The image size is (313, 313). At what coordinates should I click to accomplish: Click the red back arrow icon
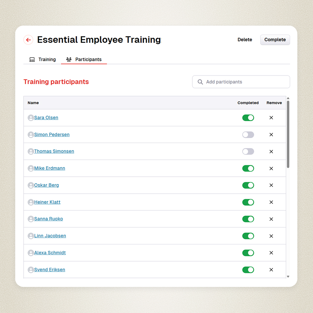[29, 40]
